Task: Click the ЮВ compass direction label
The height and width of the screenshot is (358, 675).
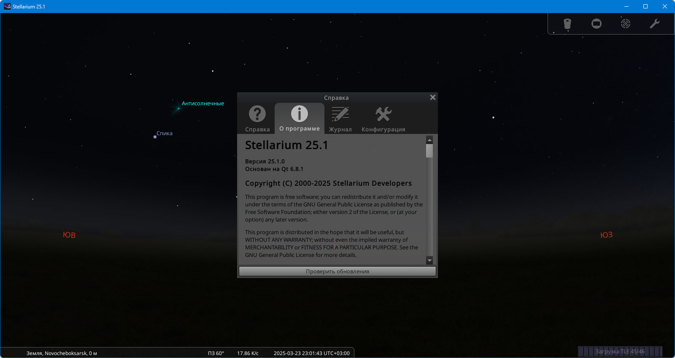Action: tap(69, 235)
